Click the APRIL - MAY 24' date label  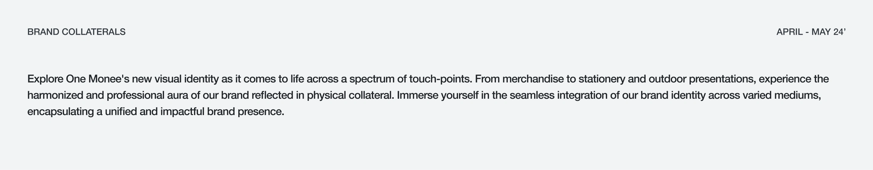[x=811, y=32]
